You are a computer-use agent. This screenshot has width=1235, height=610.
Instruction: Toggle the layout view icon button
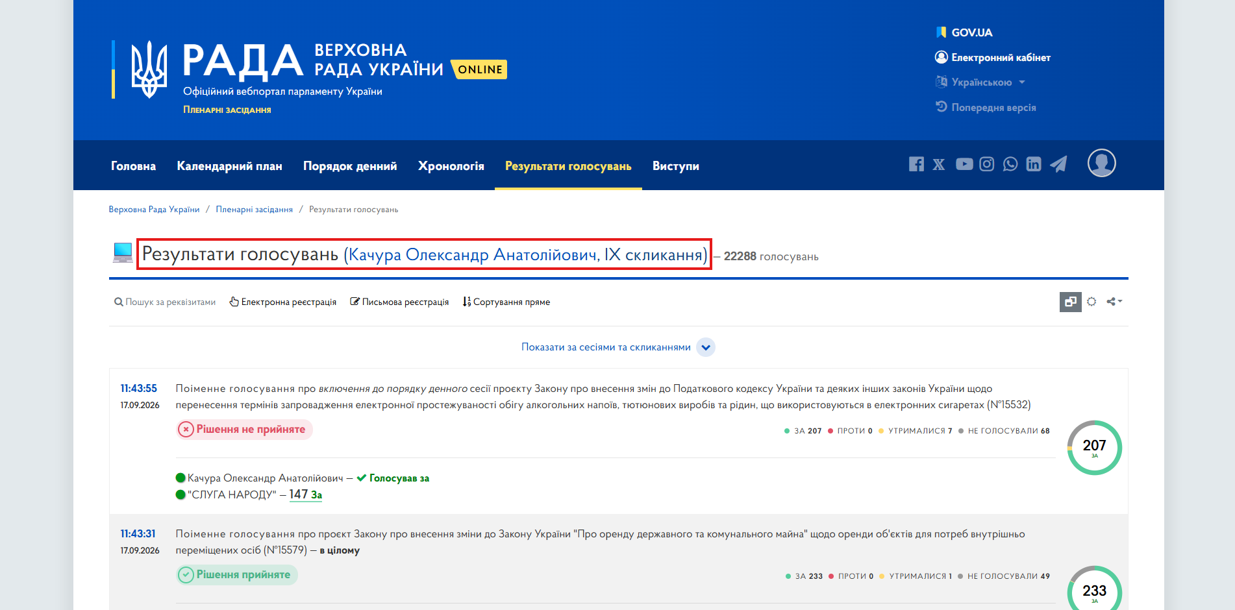pos(1071,302)
